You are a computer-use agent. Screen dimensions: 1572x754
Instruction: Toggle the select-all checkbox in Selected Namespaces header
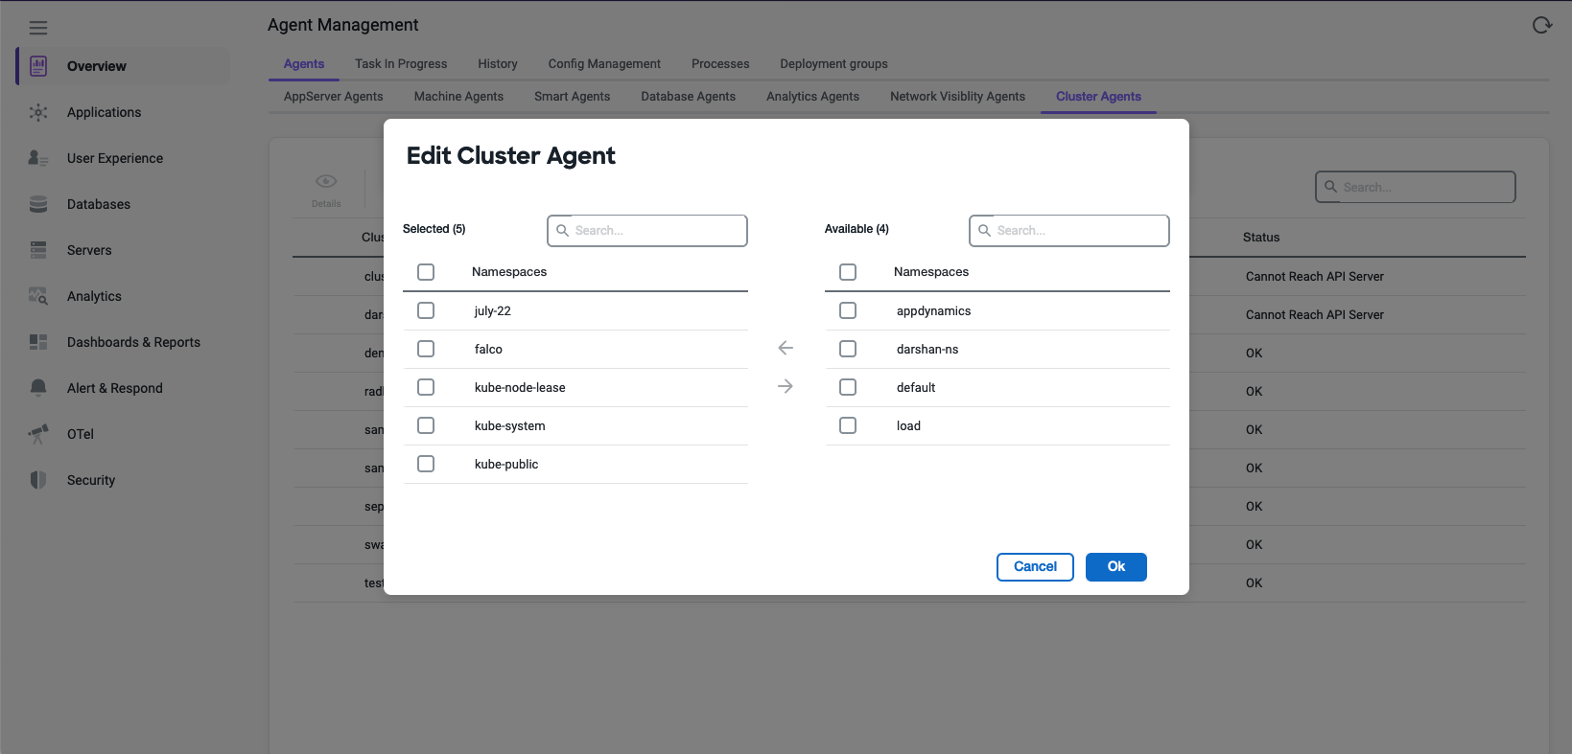tap(426, 272)
